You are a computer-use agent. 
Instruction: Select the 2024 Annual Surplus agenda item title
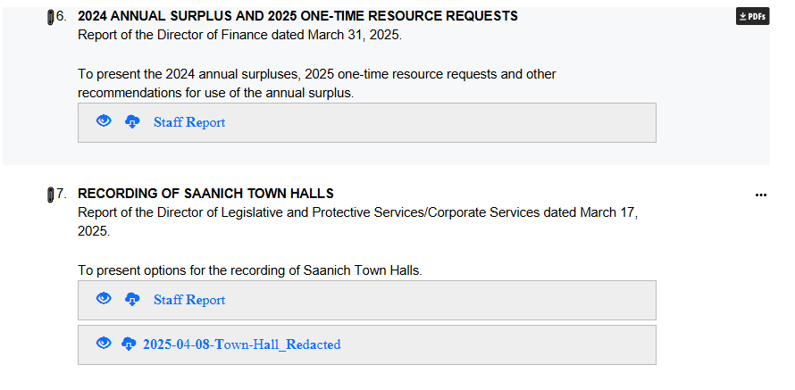tap(297, 16)
